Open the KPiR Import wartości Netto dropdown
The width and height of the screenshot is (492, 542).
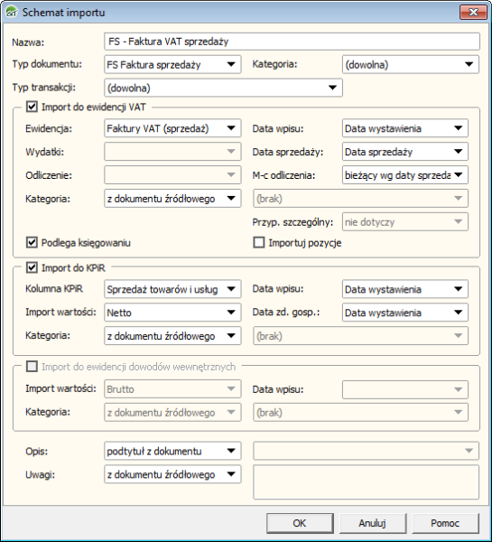click(172, 313)
